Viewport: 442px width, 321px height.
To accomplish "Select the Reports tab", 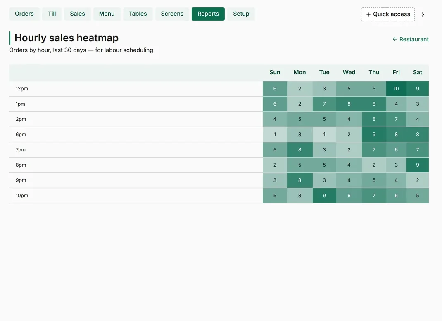I will point(208,14).
